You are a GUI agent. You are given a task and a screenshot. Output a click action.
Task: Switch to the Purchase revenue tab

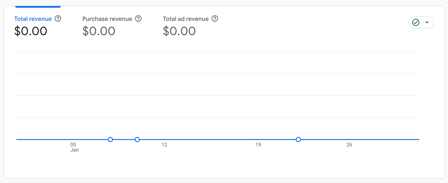pos(107,19)
